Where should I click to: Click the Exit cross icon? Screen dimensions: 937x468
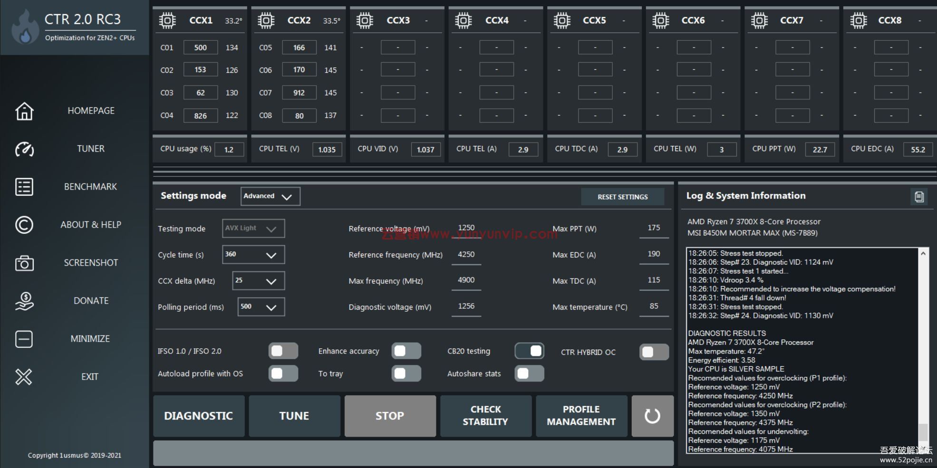click(24, 377)
